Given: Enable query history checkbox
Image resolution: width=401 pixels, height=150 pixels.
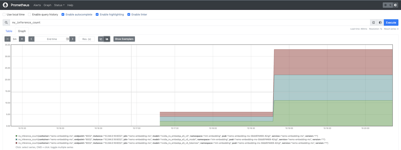Looking at the screenshot, I should (30, 15).
